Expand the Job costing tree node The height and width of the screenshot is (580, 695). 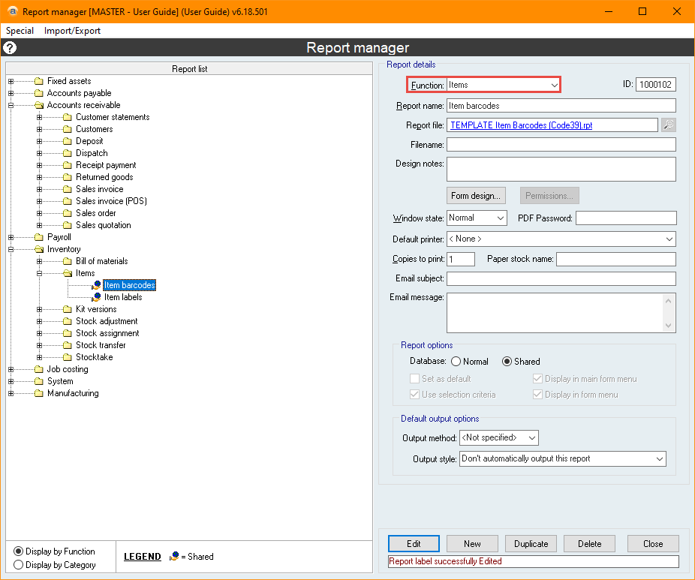coord(11,369)
